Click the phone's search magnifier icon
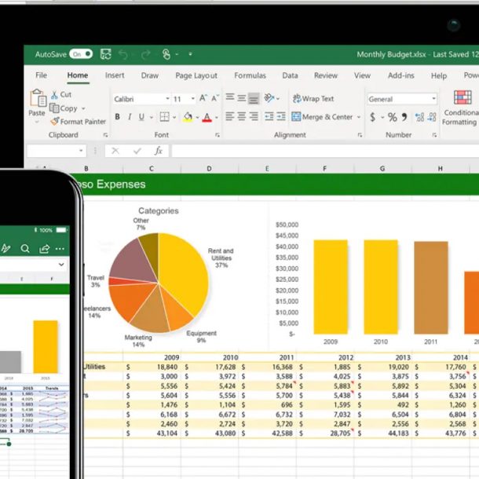The image size is (479, 479). point(25,249)
